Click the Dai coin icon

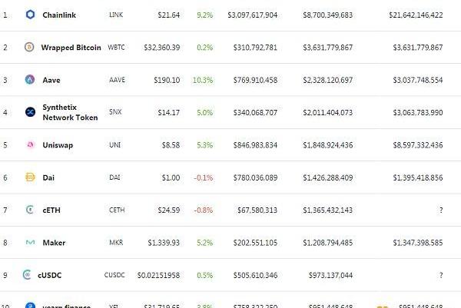coord(30,177)
